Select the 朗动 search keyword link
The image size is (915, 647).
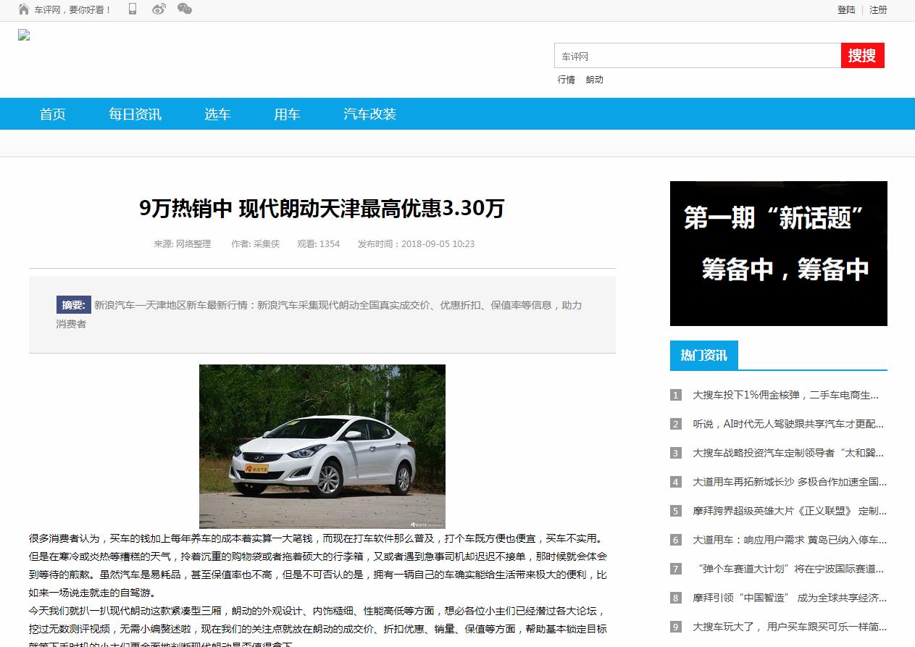pos(594,80)
